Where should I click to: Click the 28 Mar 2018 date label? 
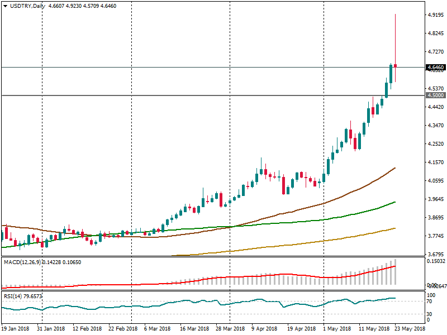pos(231,329)
